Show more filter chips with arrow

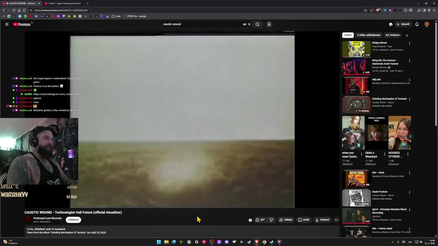407,35
